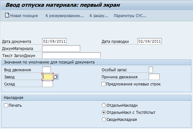Viewport: 193px width, 129px height.
Task: Click the Склад input field
Action: point(48,84)
